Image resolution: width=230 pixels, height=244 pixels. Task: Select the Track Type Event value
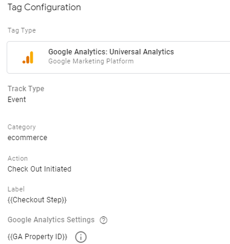[x=17, y=100]
